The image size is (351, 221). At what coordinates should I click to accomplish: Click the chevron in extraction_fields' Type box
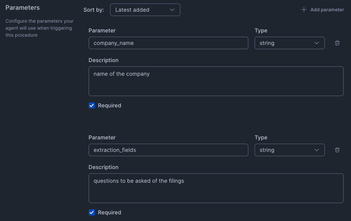[317, 150]
